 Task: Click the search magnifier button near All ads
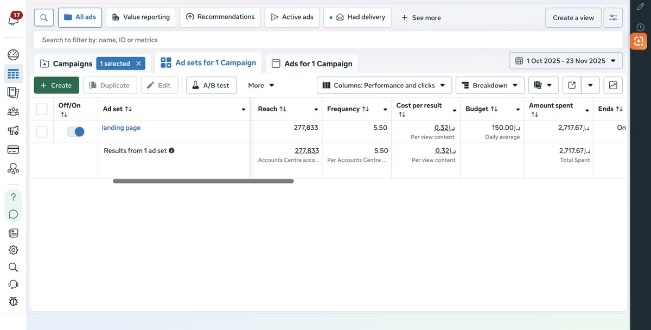click(x=44, y=17)
